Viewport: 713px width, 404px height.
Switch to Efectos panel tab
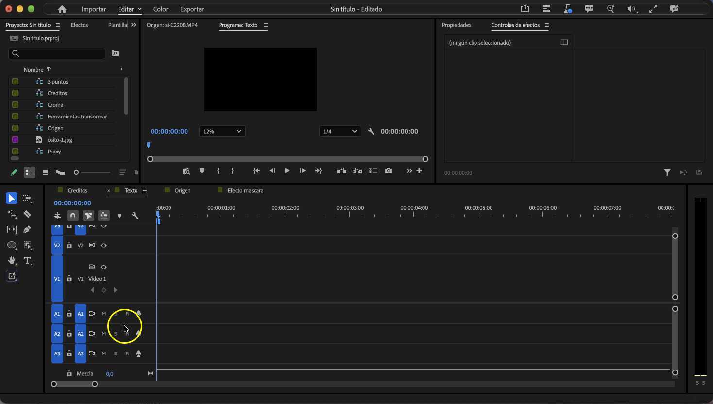click(79, 25)
